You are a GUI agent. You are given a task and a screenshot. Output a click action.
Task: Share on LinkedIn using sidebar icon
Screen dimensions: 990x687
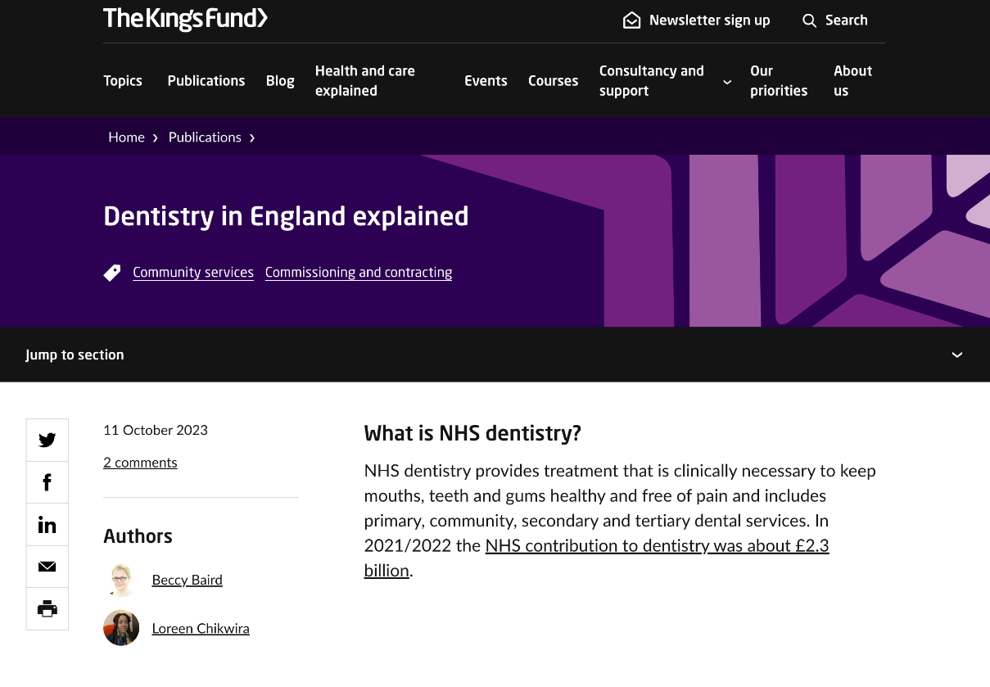coord(47,525)
